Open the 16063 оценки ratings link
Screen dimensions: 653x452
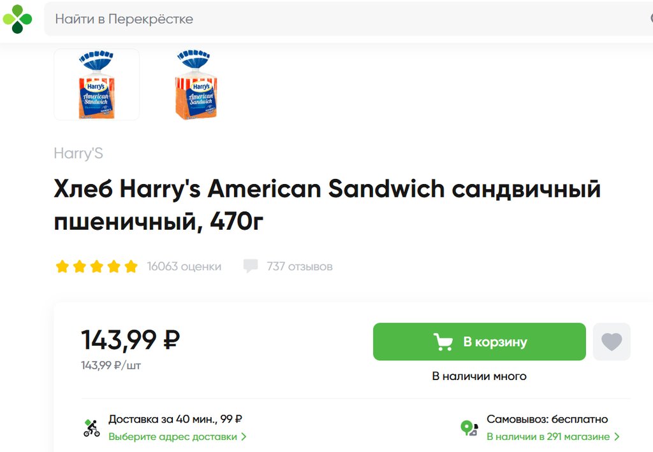[x=184, y=266]
